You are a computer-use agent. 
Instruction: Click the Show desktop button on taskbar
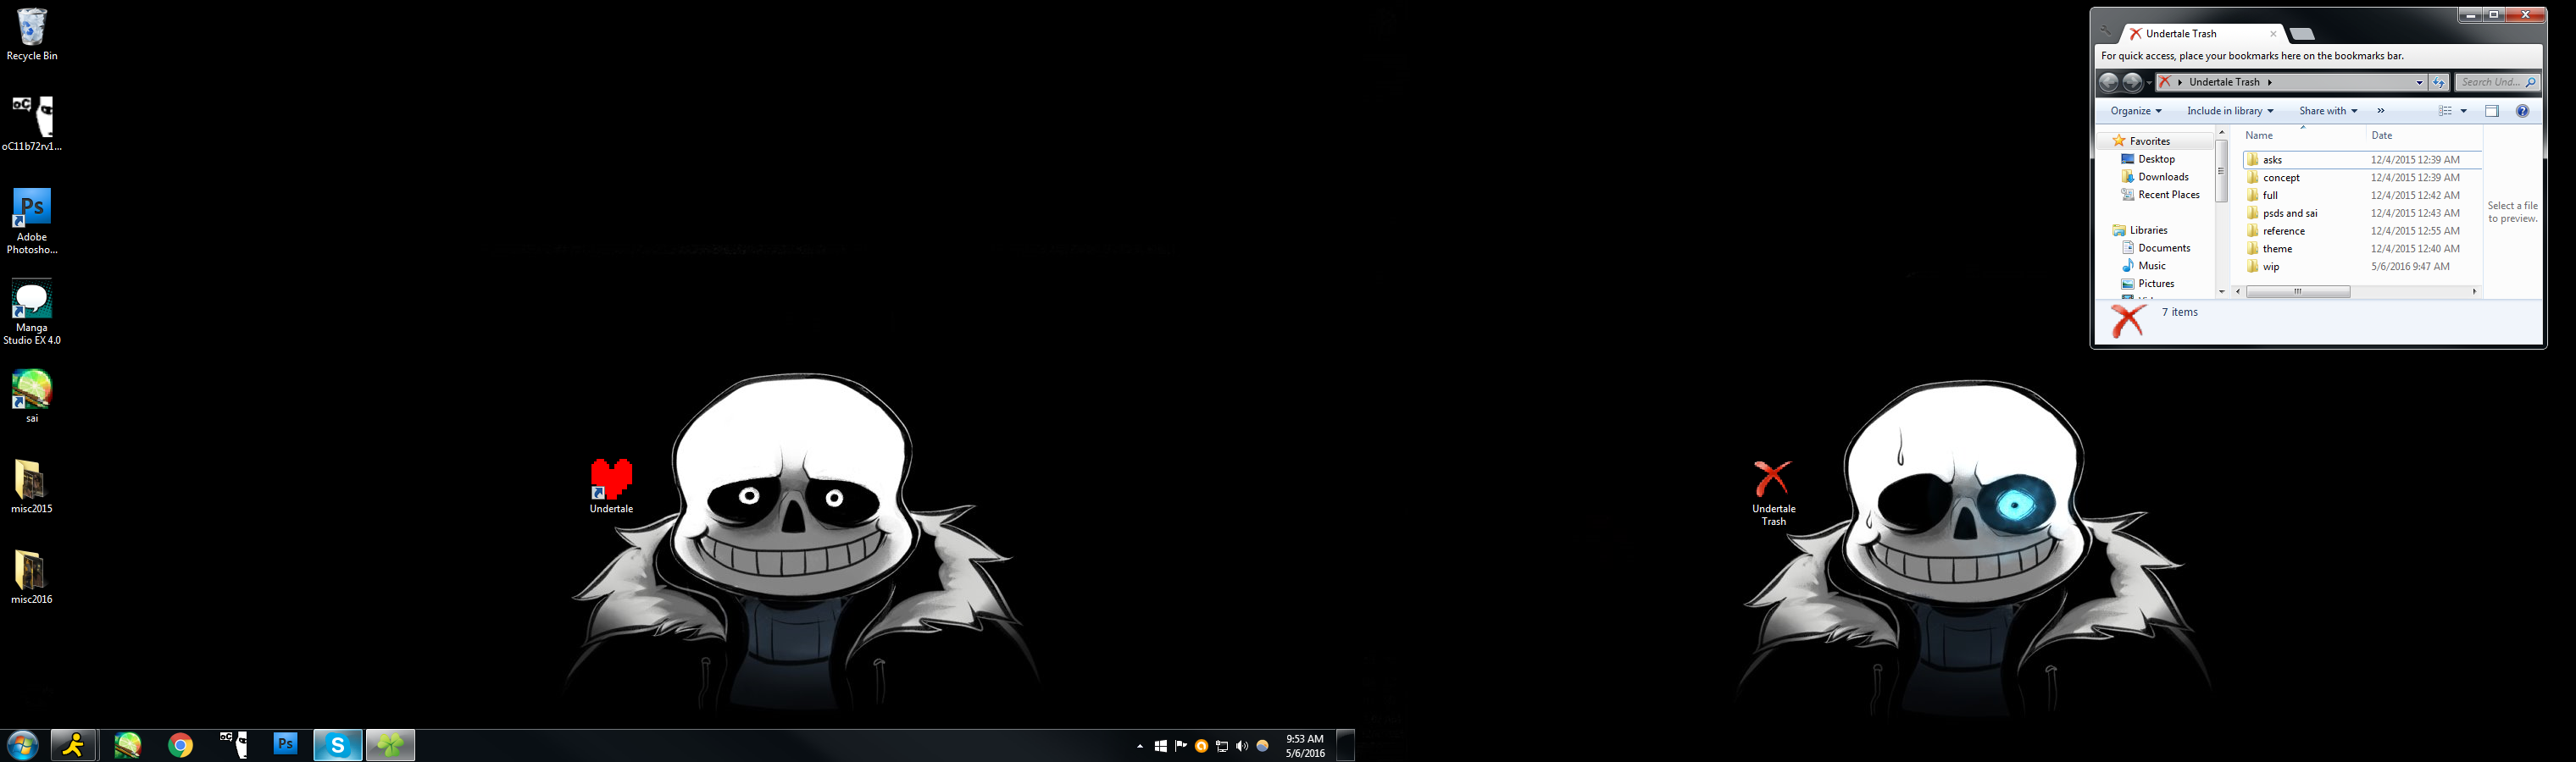tap(1346, 745)
